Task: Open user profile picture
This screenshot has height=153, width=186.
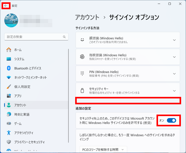Action: click(x=11, y=21)
